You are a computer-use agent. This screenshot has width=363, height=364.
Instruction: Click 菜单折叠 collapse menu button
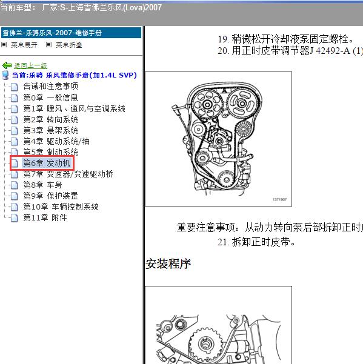point(68,45)
